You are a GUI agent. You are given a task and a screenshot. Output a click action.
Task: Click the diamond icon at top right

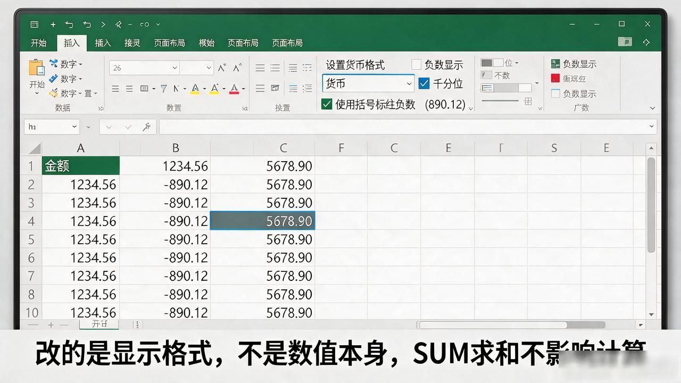click(646, 42)
